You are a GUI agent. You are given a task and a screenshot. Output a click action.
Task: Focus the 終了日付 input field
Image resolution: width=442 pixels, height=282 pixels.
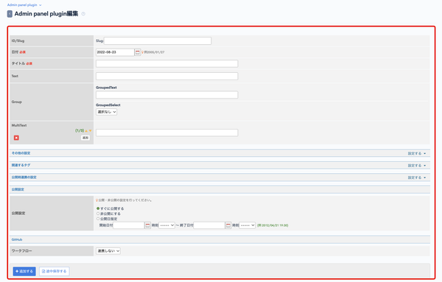pos(209,225)
